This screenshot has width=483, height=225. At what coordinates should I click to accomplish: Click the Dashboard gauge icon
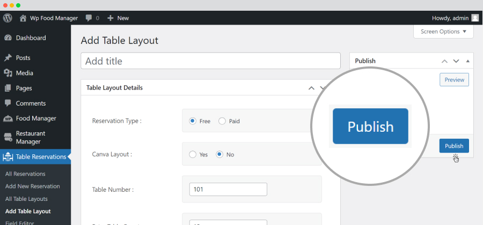click(8, 38)
